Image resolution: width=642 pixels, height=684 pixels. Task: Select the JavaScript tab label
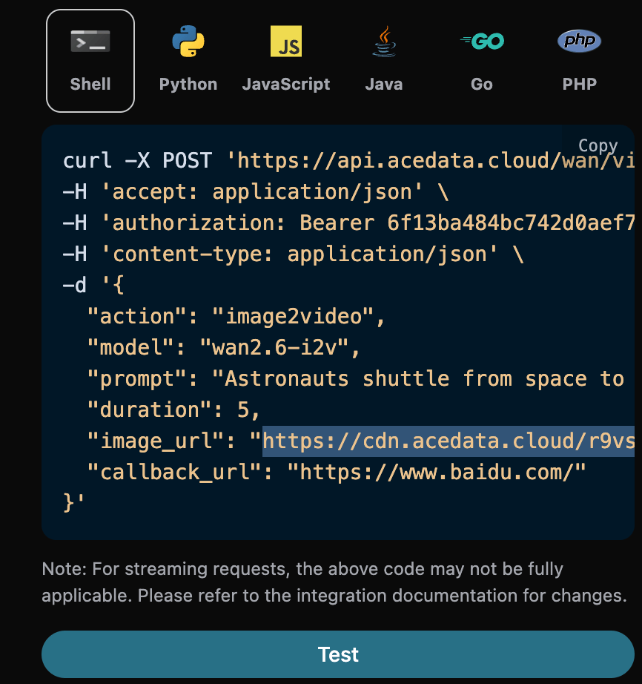click(285, 84)
